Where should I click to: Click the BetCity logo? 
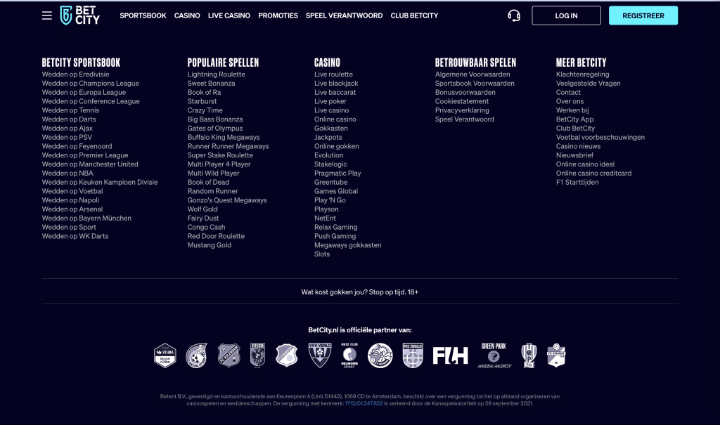[80, 15]
